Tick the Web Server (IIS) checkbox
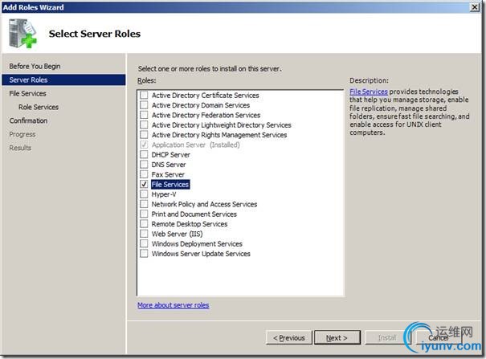This screenshot has height=359, width=486. point(144,234)
